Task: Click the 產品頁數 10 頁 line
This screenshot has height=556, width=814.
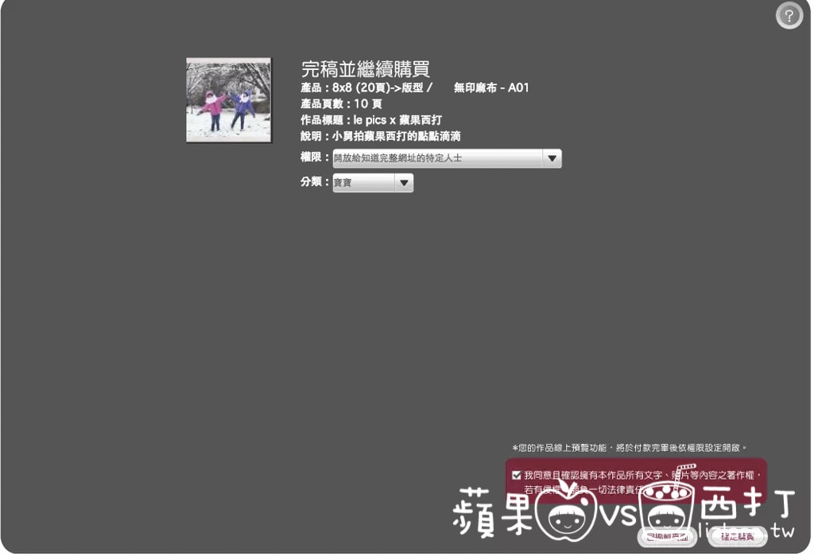Action: point(341,104)
